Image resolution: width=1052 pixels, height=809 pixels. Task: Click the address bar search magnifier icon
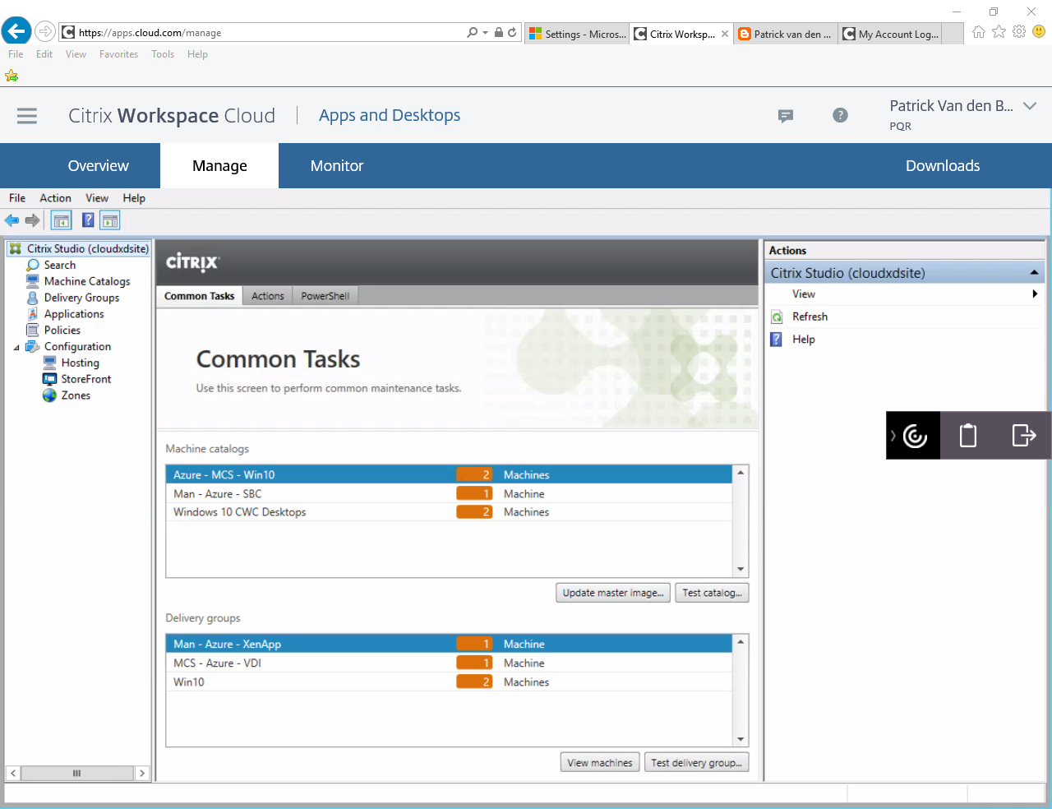click(x=472, y=32)
